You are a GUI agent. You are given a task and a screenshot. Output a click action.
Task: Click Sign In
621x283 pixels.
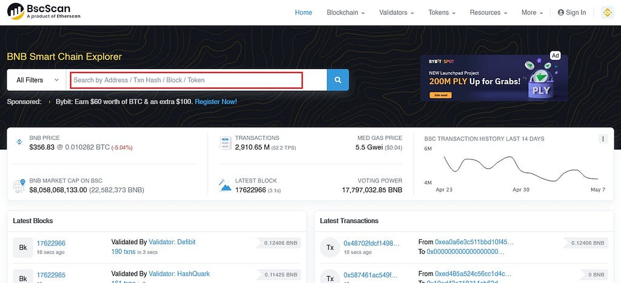click(x=571, y=13)
